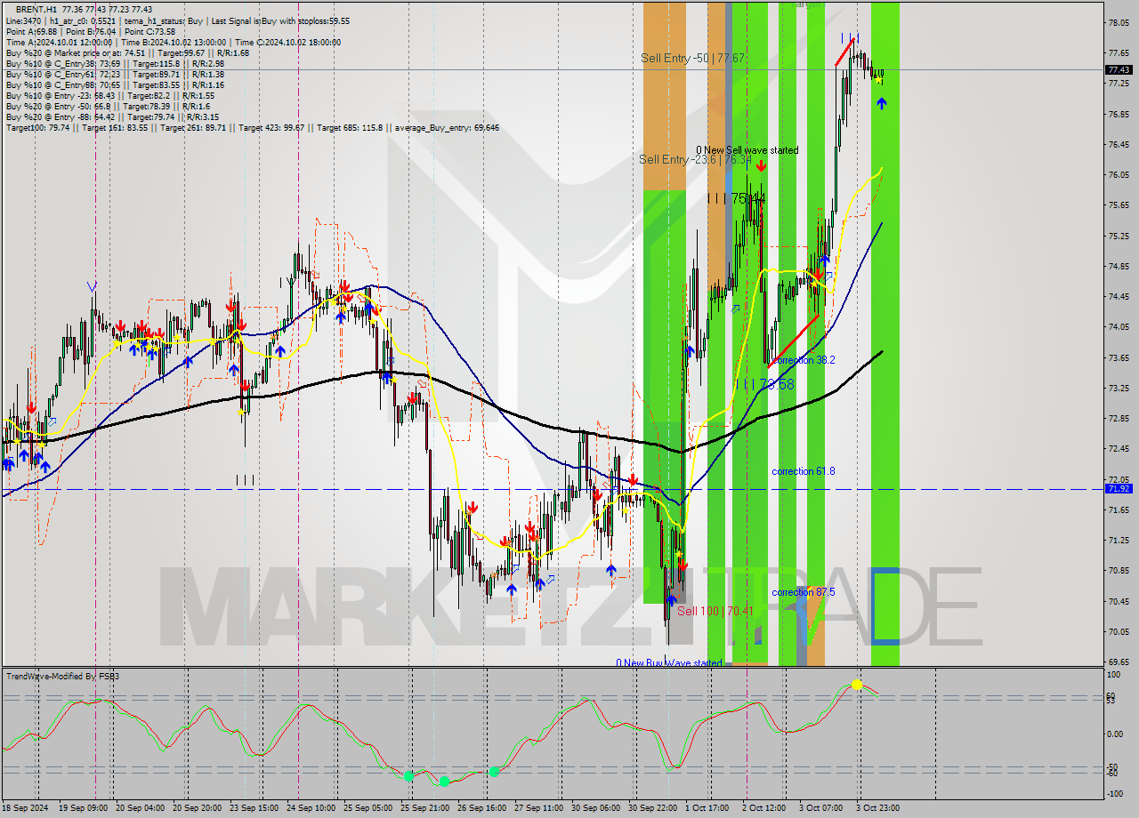Click the "3 Oct 23:00" time label

click(878, 808)
